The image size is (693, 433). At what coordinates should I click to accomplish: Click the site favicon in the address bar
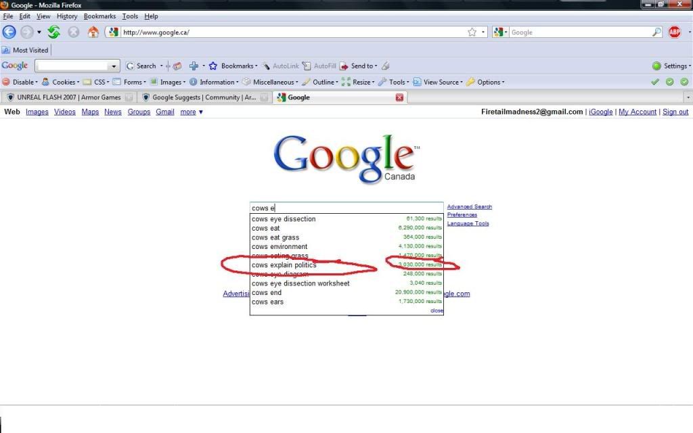coord(114,32)
